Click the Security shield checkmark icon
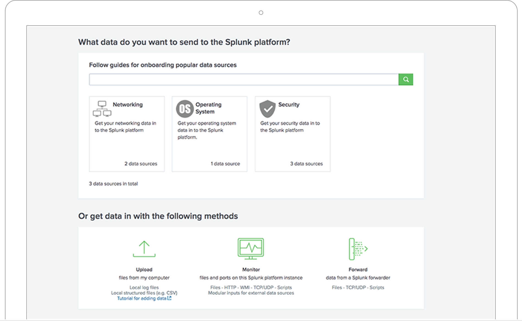 [268, 109]
